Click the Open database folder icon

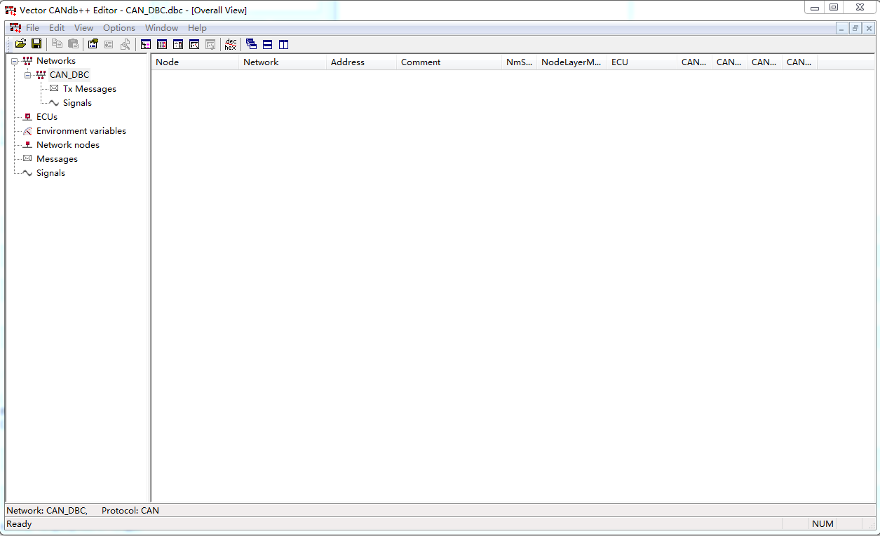click(20, 44)
